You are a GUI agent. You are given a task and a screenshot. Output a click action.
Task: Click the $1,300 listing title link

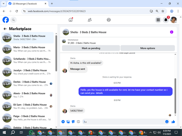pyautogui.click(x=82, y=43)
